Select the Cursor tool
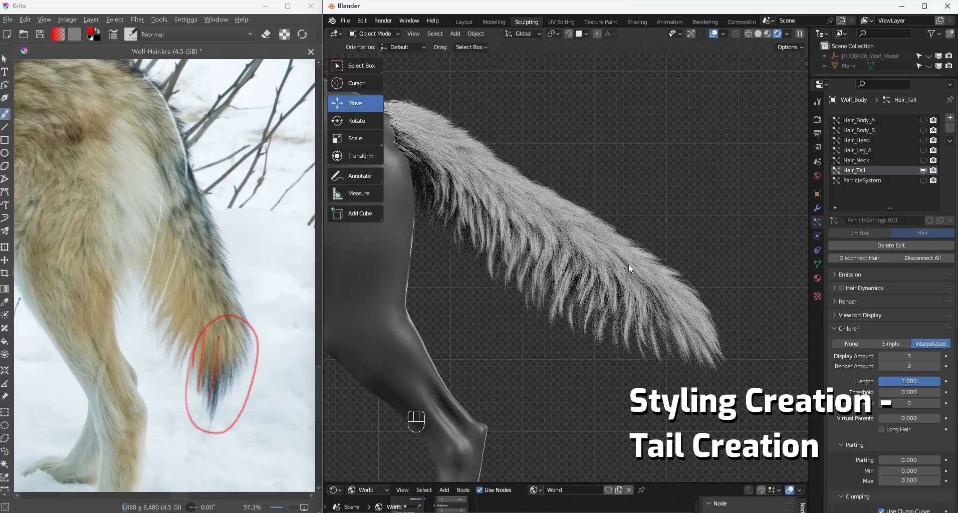 pos(355,83)
